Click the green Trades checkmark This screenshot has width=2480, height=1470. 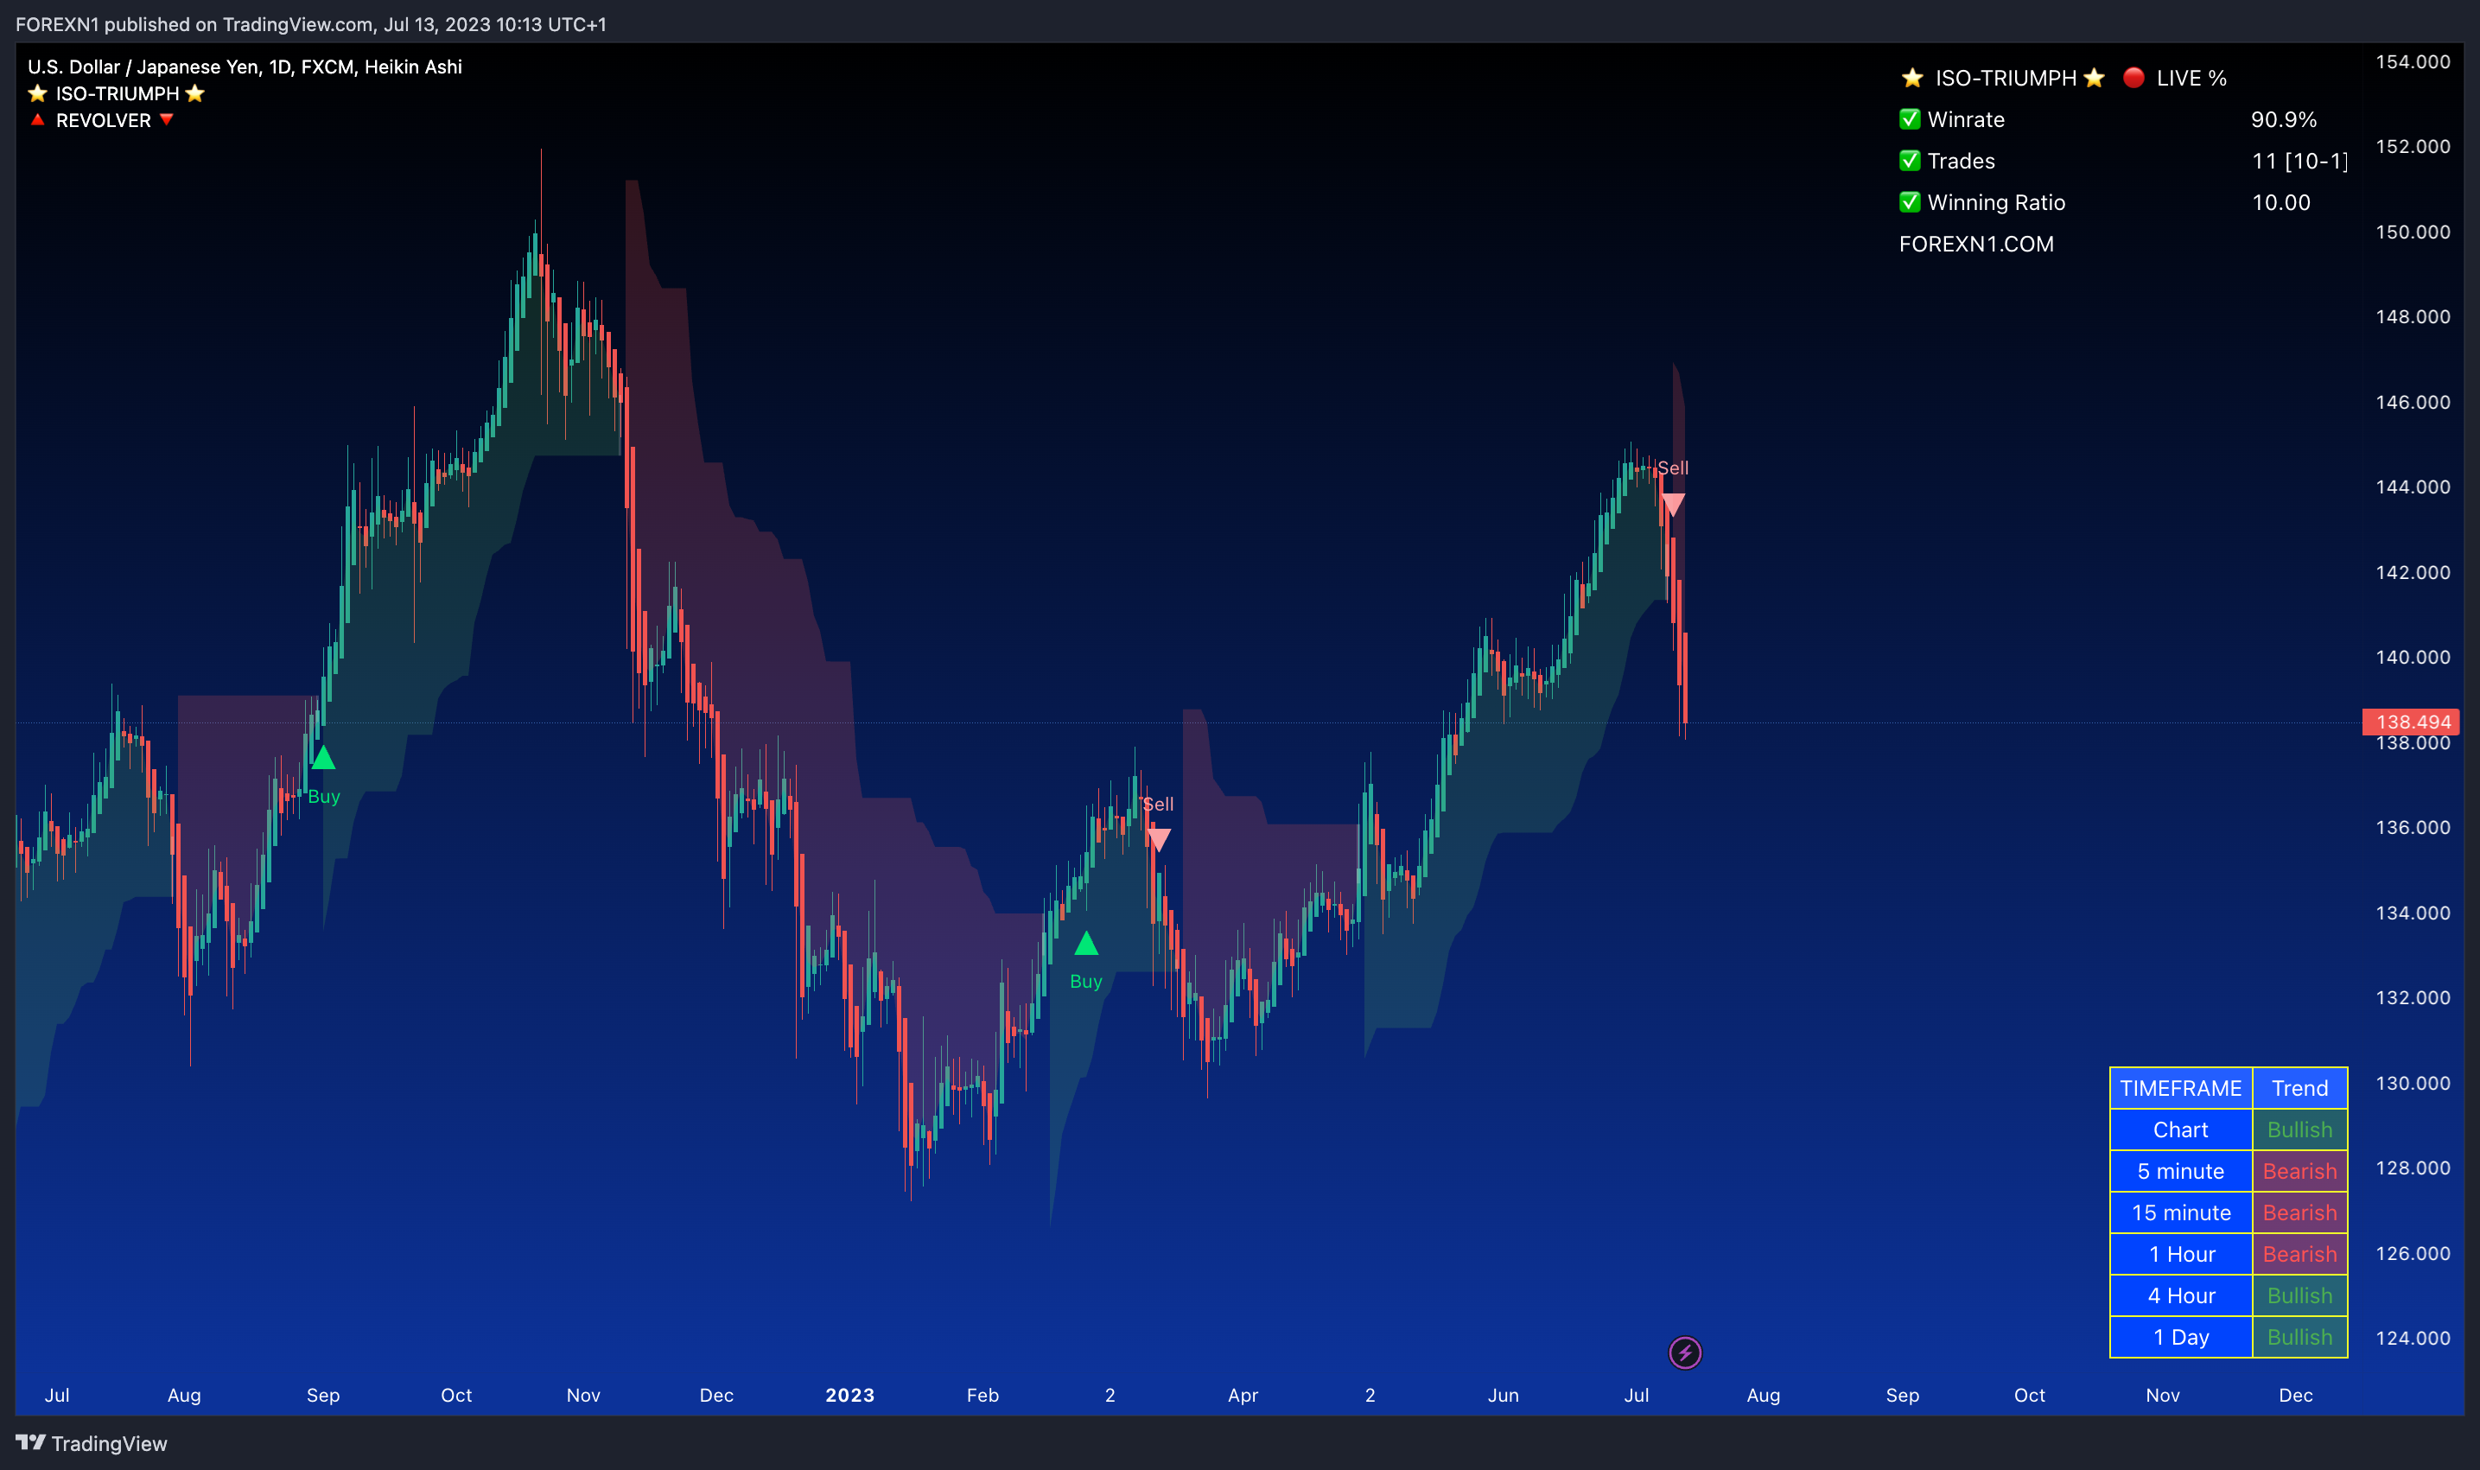pyautogui.click(x=1910, y=161)
